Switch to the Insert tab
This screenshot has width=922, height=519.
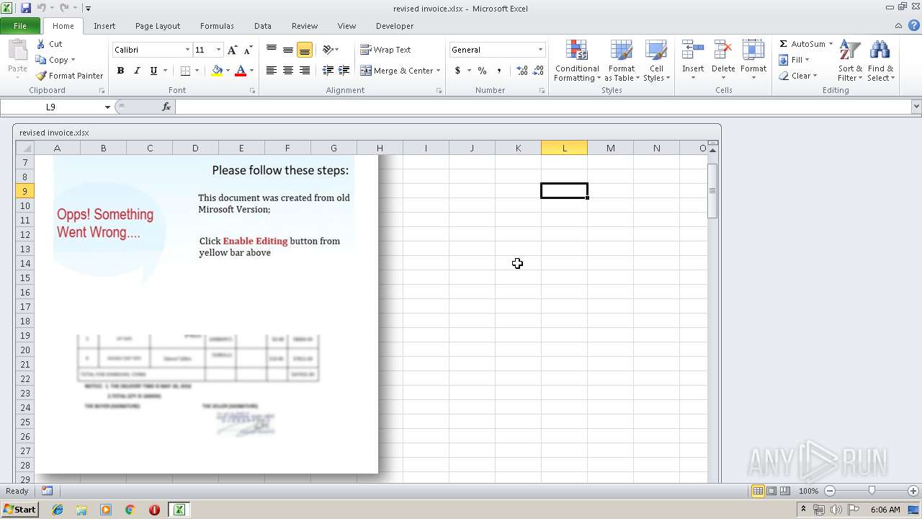point(104,26)
